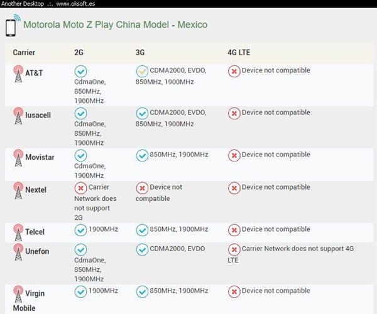
Task: Click the Movistar 4G LTE red cross icon
Action: click(234, 155)
